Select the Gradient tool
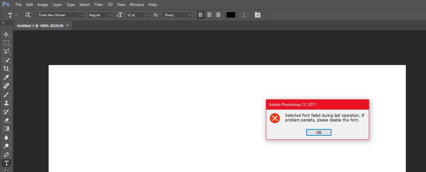The height and width of the screenshot is (172, 426). click(6, 129)
